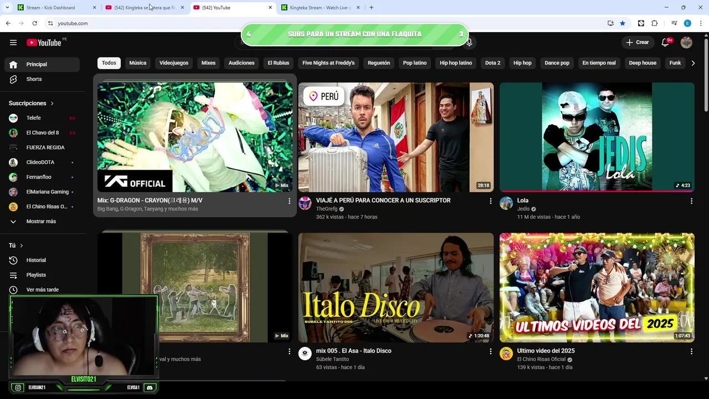Open Principal home in sidebar
The image size is (709, 399).
click(x=42, y=64)
